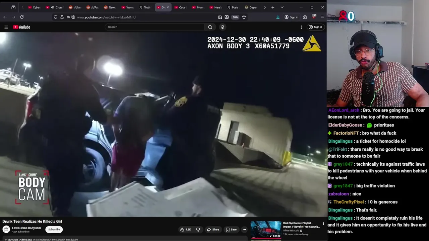This screenshot has width=429, height=241.
Task: Switch to the r/Live Reddit tab
Action: [75, 7]
